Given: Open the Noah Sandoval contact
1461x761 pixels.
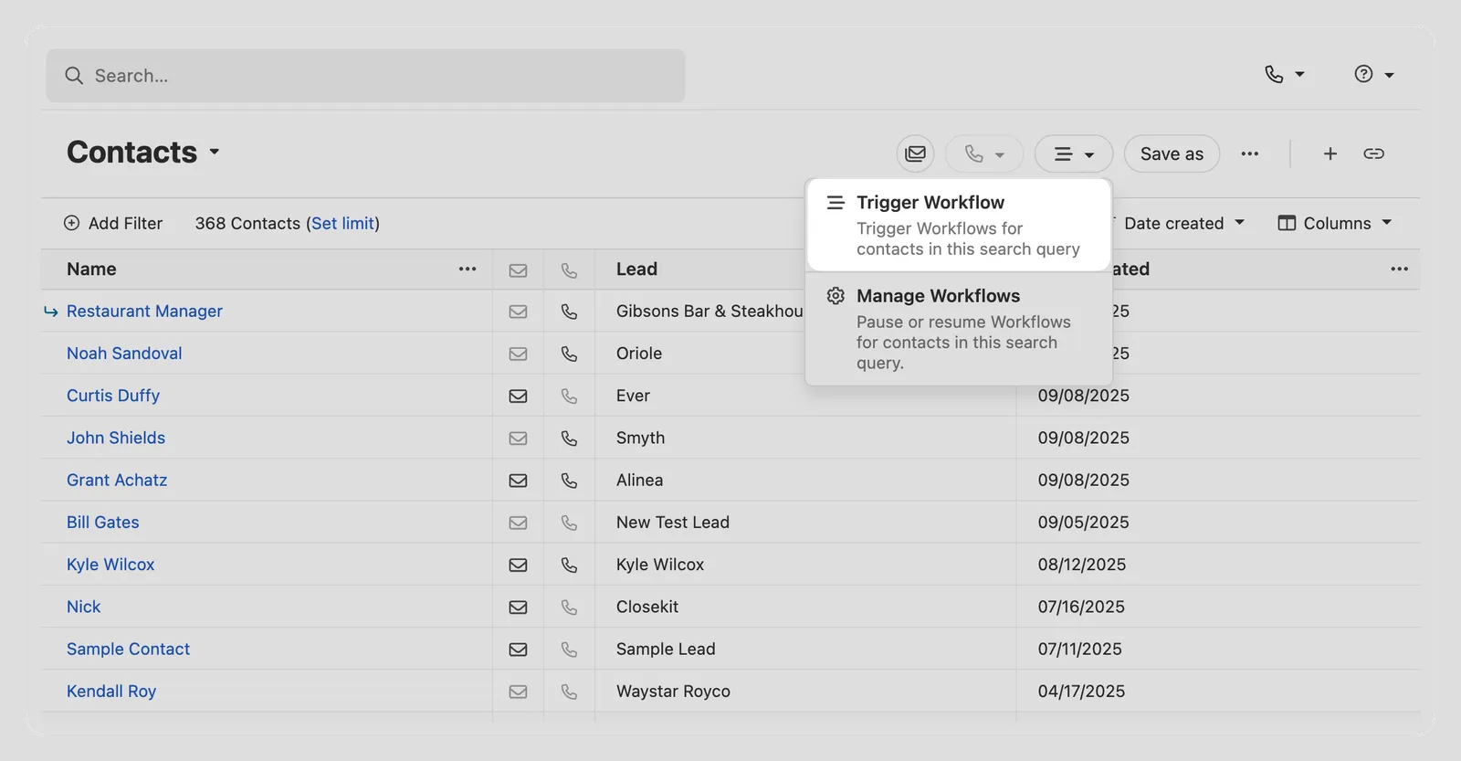Looking at the screenshot, I should (124, 353).
